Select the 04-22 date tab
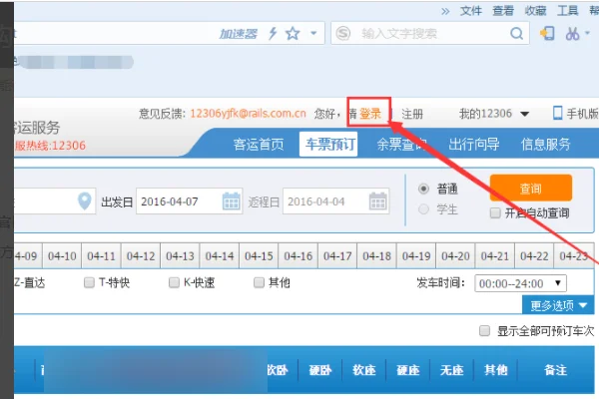 pos(534,256)
